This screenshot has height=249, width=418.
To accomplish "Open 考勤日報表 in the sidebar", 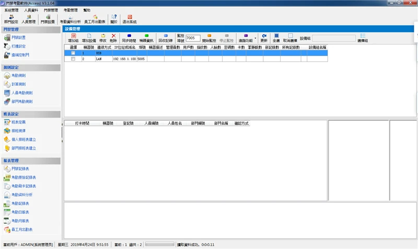I will (x=17, y=212).
